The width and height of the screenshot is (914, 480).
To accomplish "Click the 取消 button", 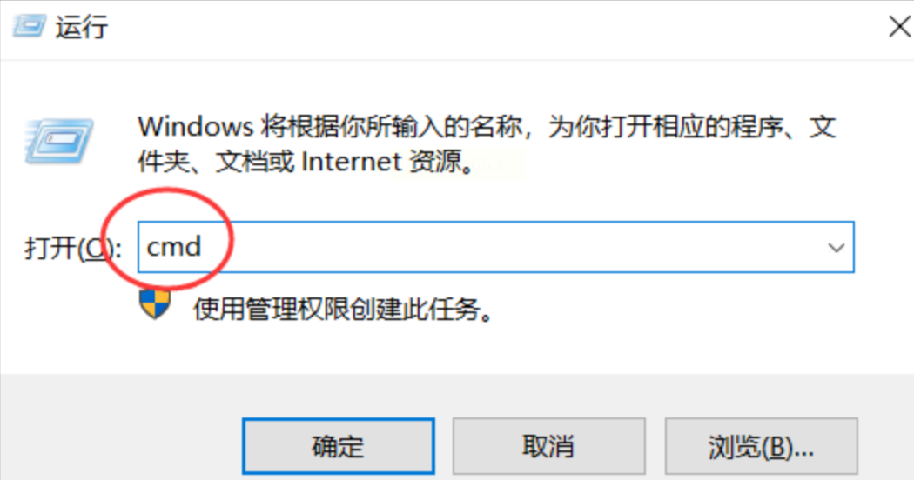I will coord(548,446).
